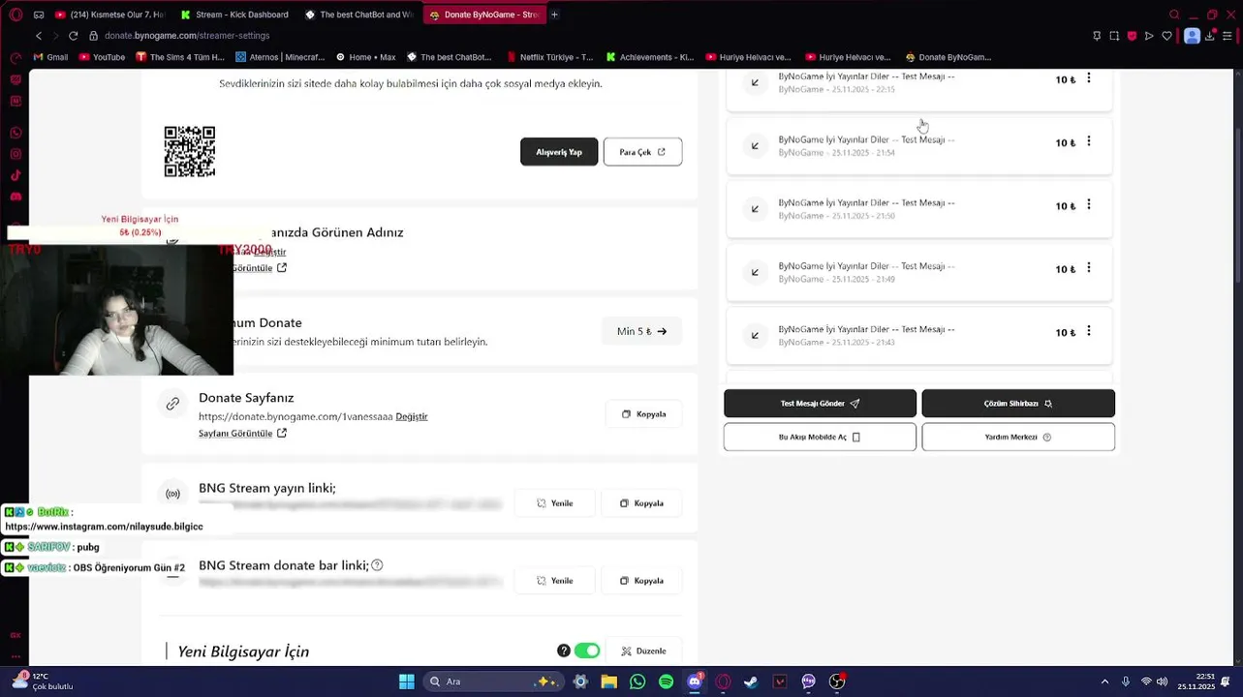Take a snapshot with the camera icon
Image resolution: width=1243 pixels, height=697 pixels.
(x=1114, y=36)
